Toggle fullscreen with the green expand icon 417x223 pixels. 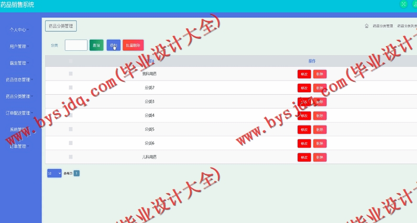pyautogui.click(x=403, y=4)
